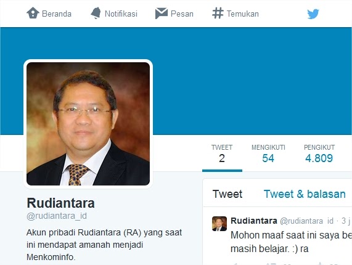
Task: Open the tweet author name Rudiantara
Action: click(x=254, y=221)
